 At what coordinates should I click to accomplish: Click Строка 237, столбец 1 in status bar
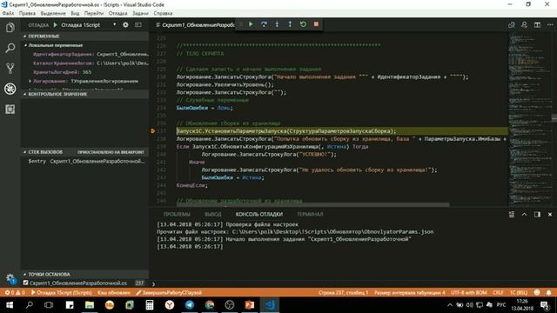pos(344,293)
